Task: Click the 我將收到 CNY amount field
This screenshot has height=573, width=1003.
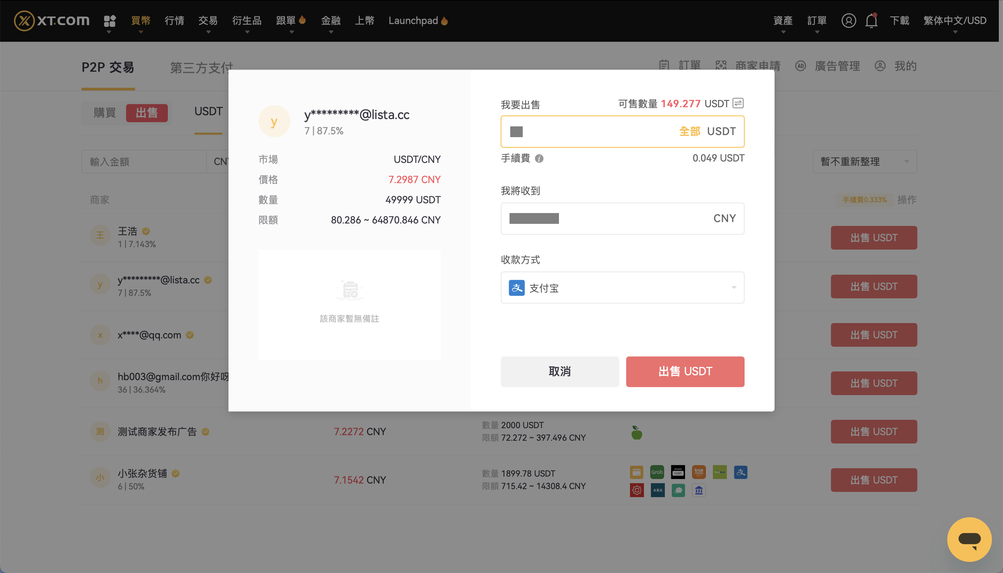Action: [x=622, y=218]
